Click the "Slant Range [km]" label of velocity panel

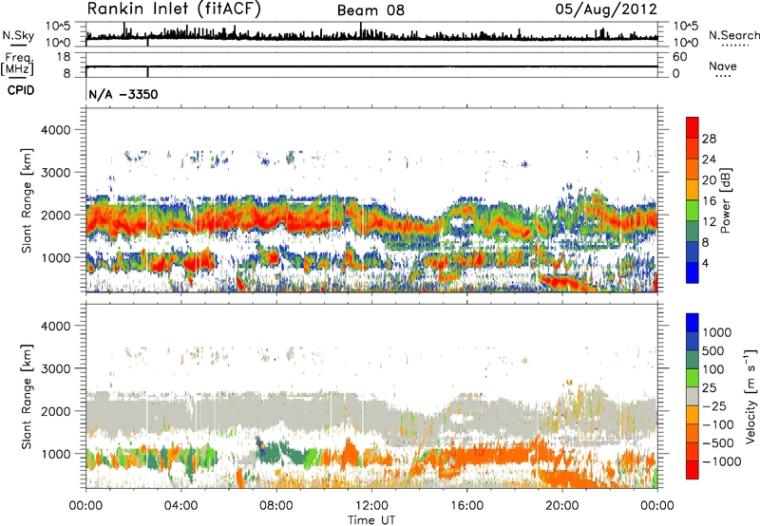27,397
